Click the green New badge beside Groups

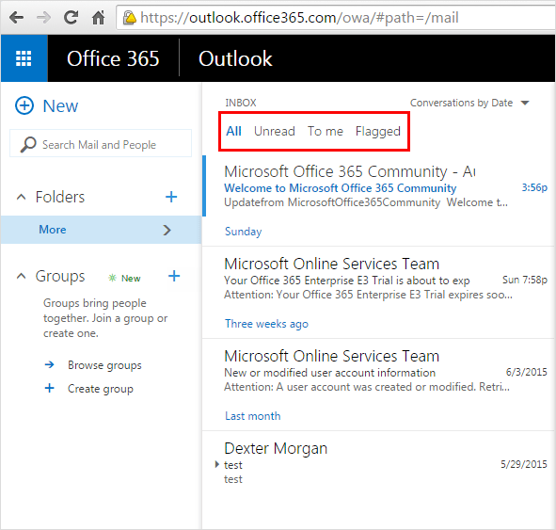tap(125, 278)
